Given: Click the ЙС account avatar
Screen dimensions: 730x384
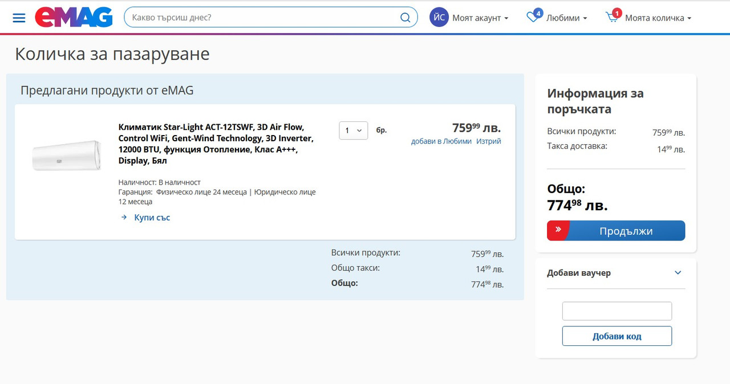Looking at the screenshot, I should click(439, 18).
